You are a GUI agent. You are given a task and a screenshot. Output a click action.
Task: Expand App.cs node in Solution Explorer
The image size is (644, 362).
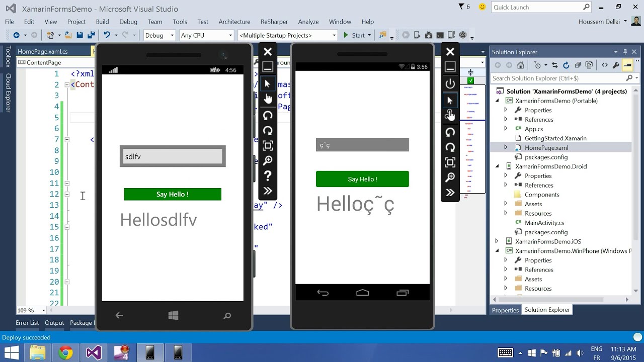(x=506, y=129)
